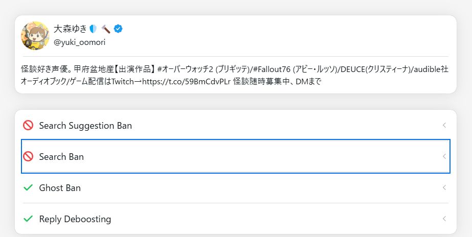
Task: Expand the Search Ban chevron
Action: tap(444, 157)
